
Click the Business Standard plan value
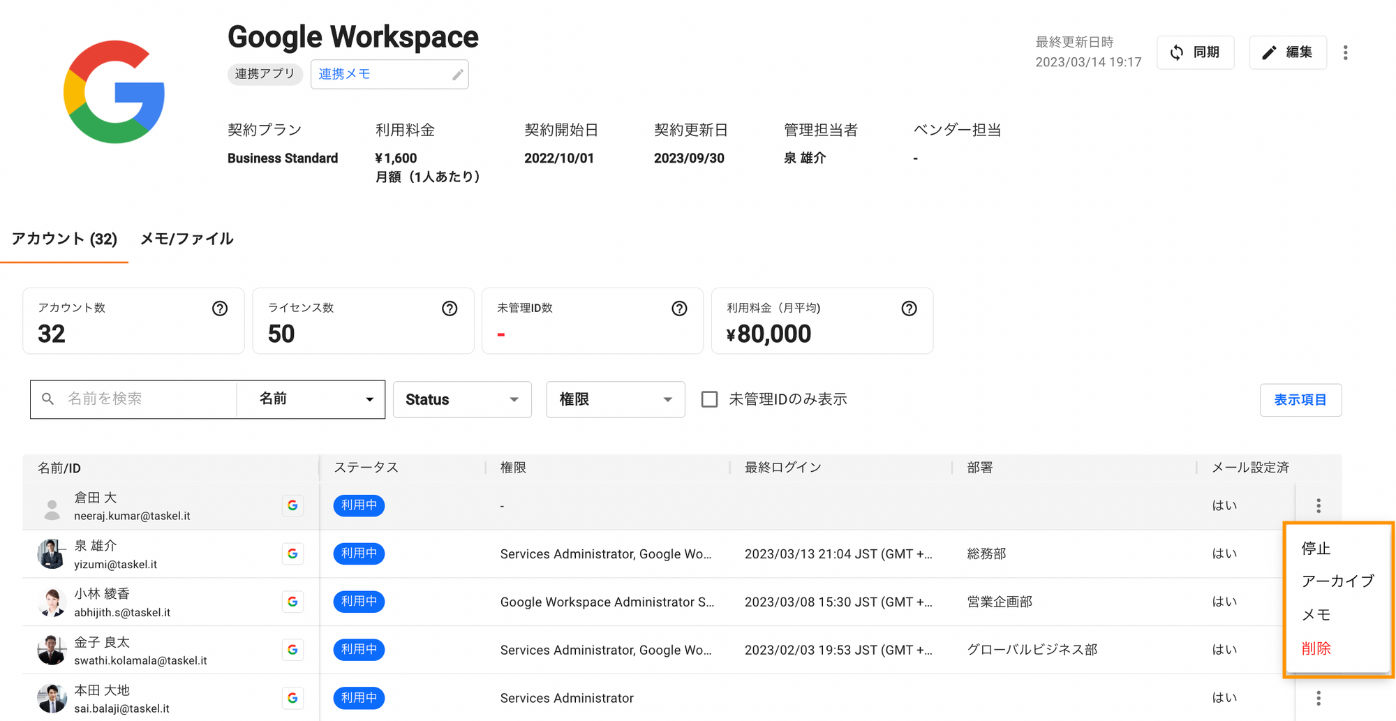click(283, 158)
